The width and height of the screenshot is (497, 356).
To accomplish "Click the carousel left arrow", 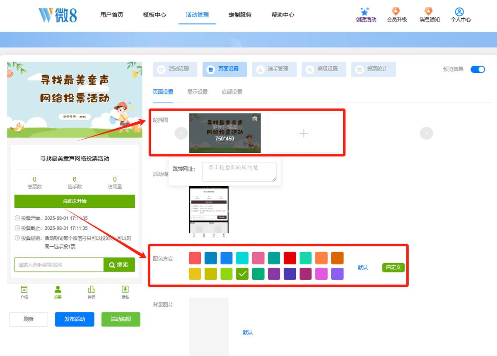I will click(x=181, y=133).
